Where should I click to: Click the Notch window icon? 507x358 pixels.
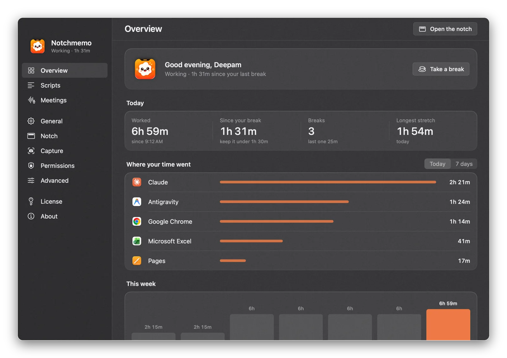click(31, 136)
